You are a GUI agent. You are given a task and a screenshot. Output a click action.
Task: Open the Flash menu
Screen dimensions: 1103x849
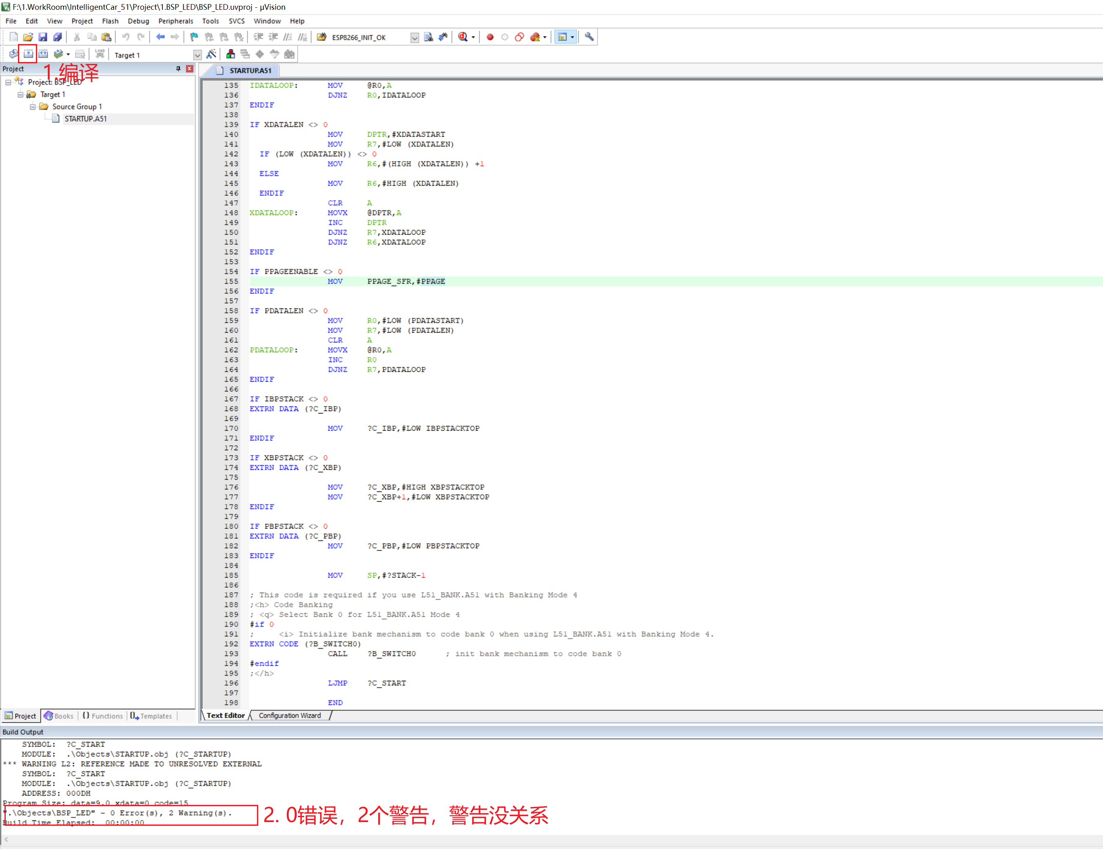click(x=110, y=21)
